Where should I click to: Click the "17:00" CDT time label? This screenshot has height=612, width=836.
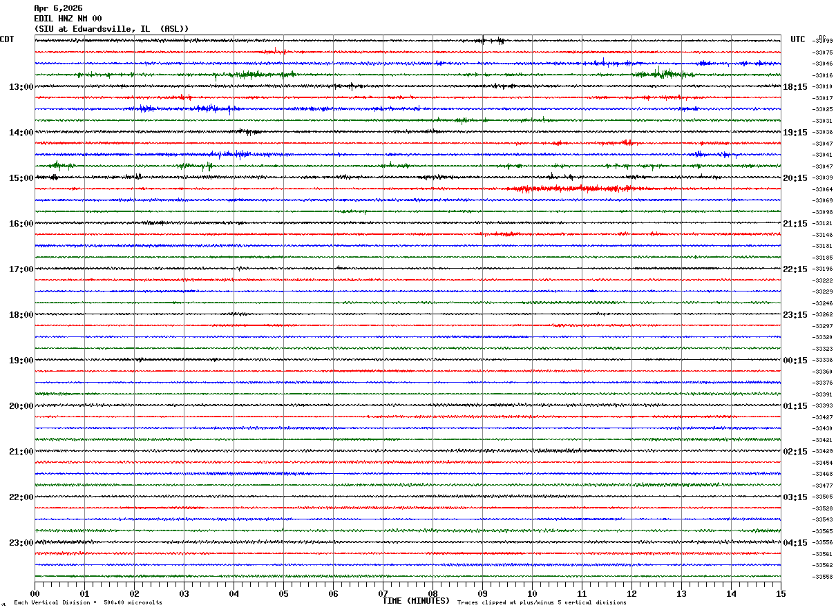coord(21,269)
